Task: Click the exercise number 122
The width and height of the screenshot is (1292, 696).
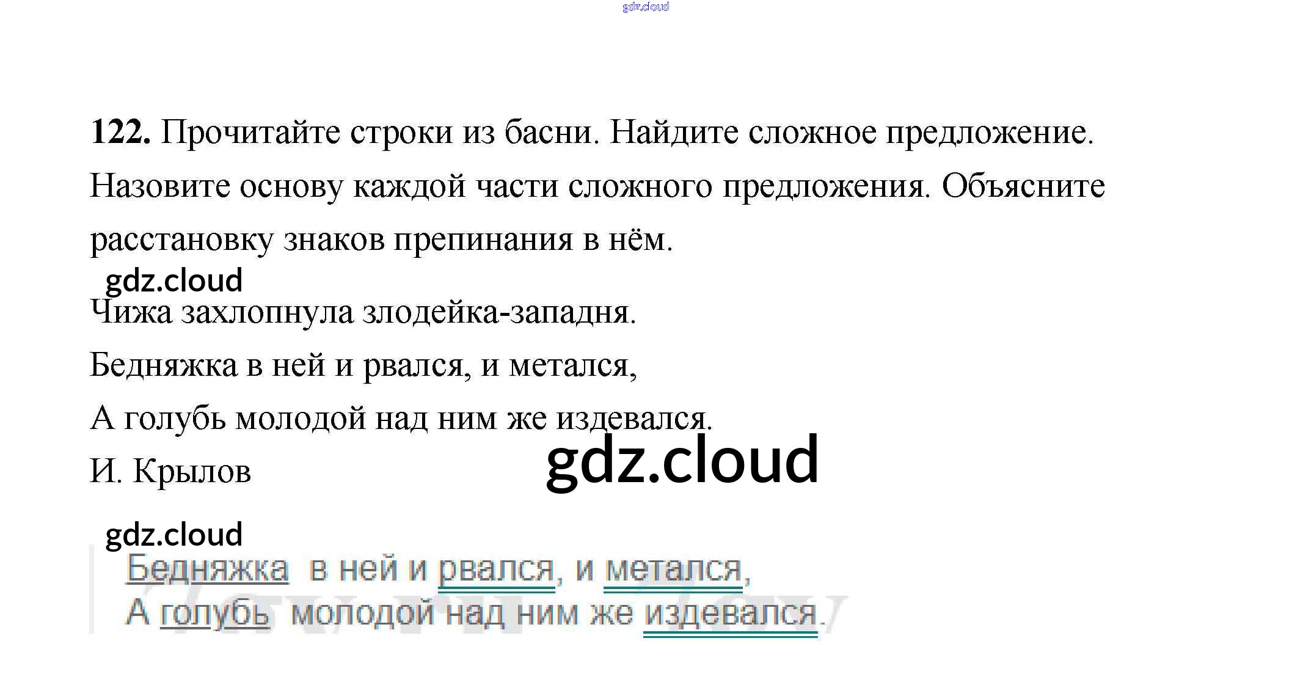Action: pyautogui.click(x=120, y=131)
